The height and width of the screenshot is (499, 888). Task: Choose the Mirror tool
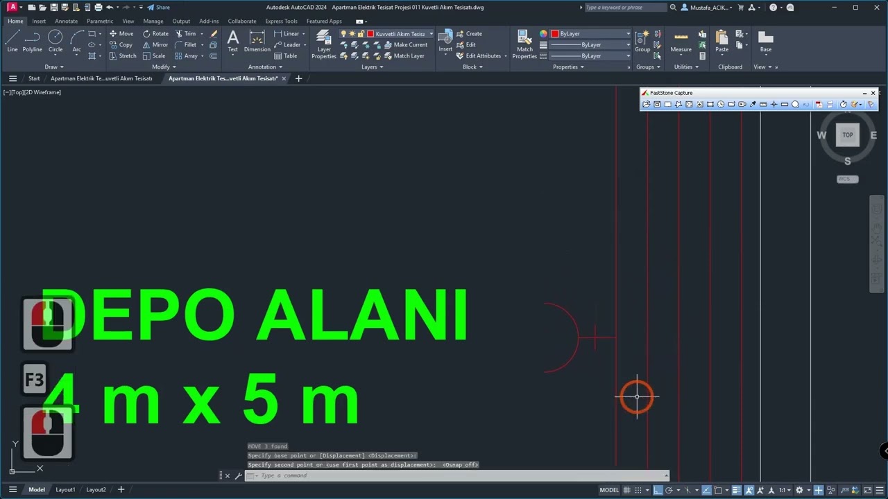tap(155, 44)
